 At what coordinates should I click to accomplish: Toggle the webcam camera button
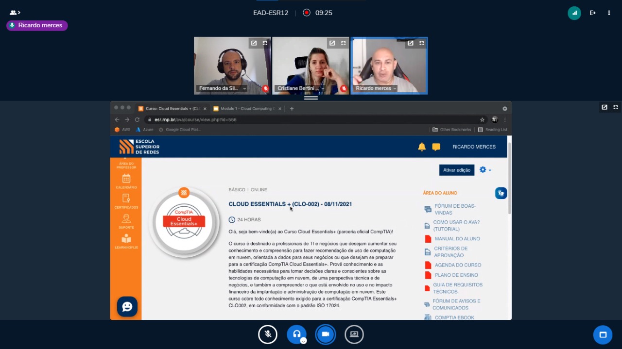326,334
